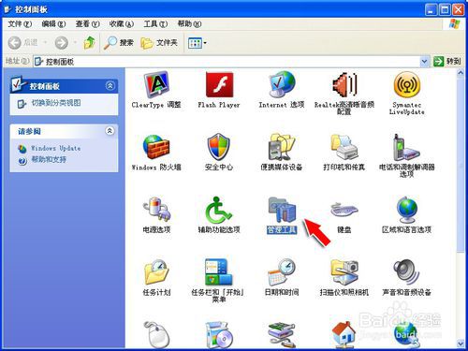The image size is (468, 351).
Task: Open the 收藏(A) menu
Action: (122, 23)
